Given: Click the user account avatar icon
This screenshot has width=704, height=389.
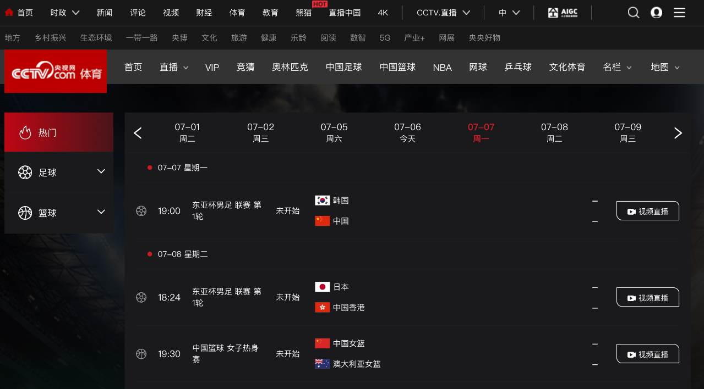Looking at the screenshot, I should coord(656,13).
